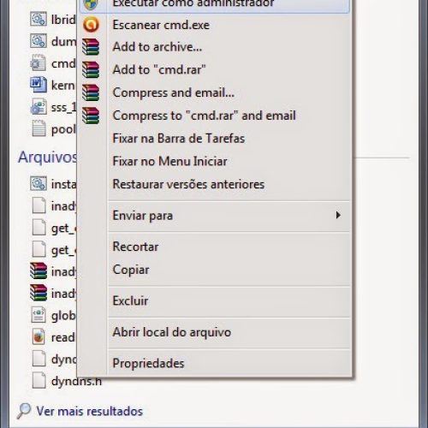Select Recortar from context menu

coord(215,247)
